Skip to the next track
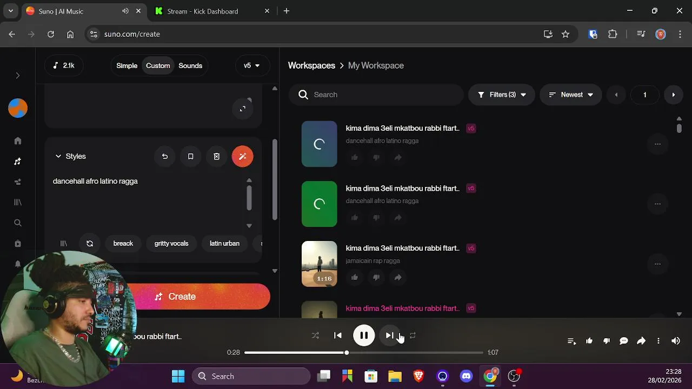Viewport: 692px width, 389px height. (x=389, y=336)
